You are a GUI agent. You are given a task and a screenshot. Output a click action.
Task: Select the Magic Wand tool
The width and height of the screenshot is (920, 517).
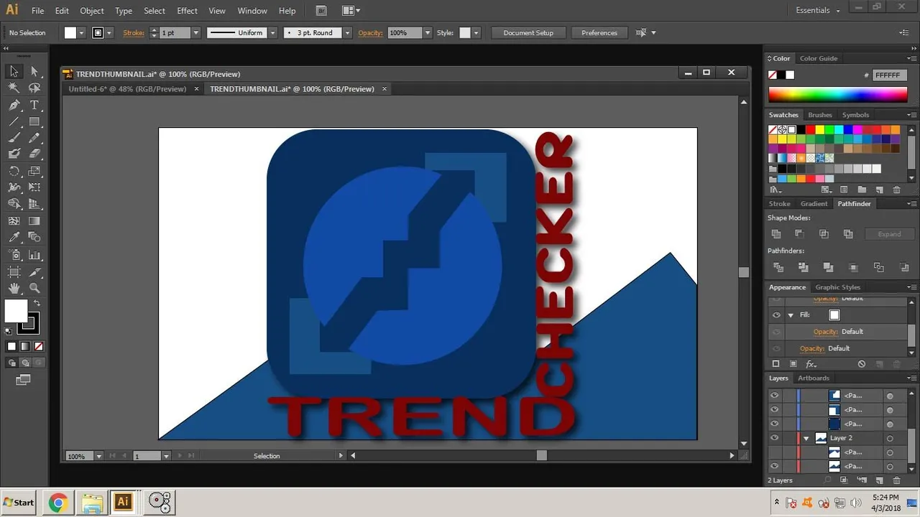(x=14, y=88)
